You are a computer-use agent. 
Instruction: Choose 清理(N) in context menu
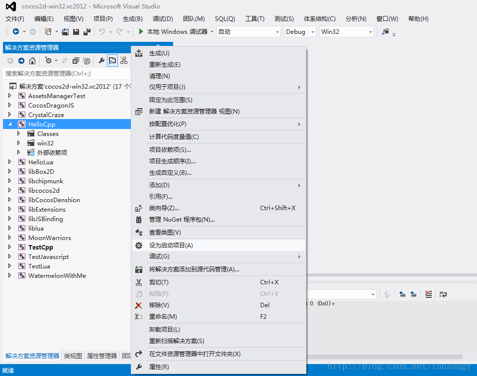[x=219, y=76]
